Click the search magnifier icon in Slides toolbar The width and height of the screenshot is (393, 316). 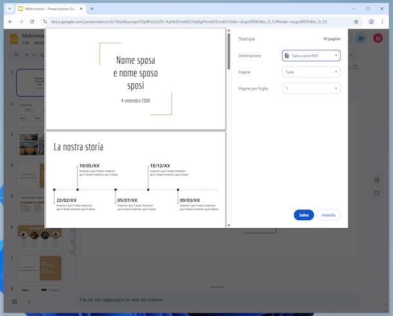tap(17, 55)
